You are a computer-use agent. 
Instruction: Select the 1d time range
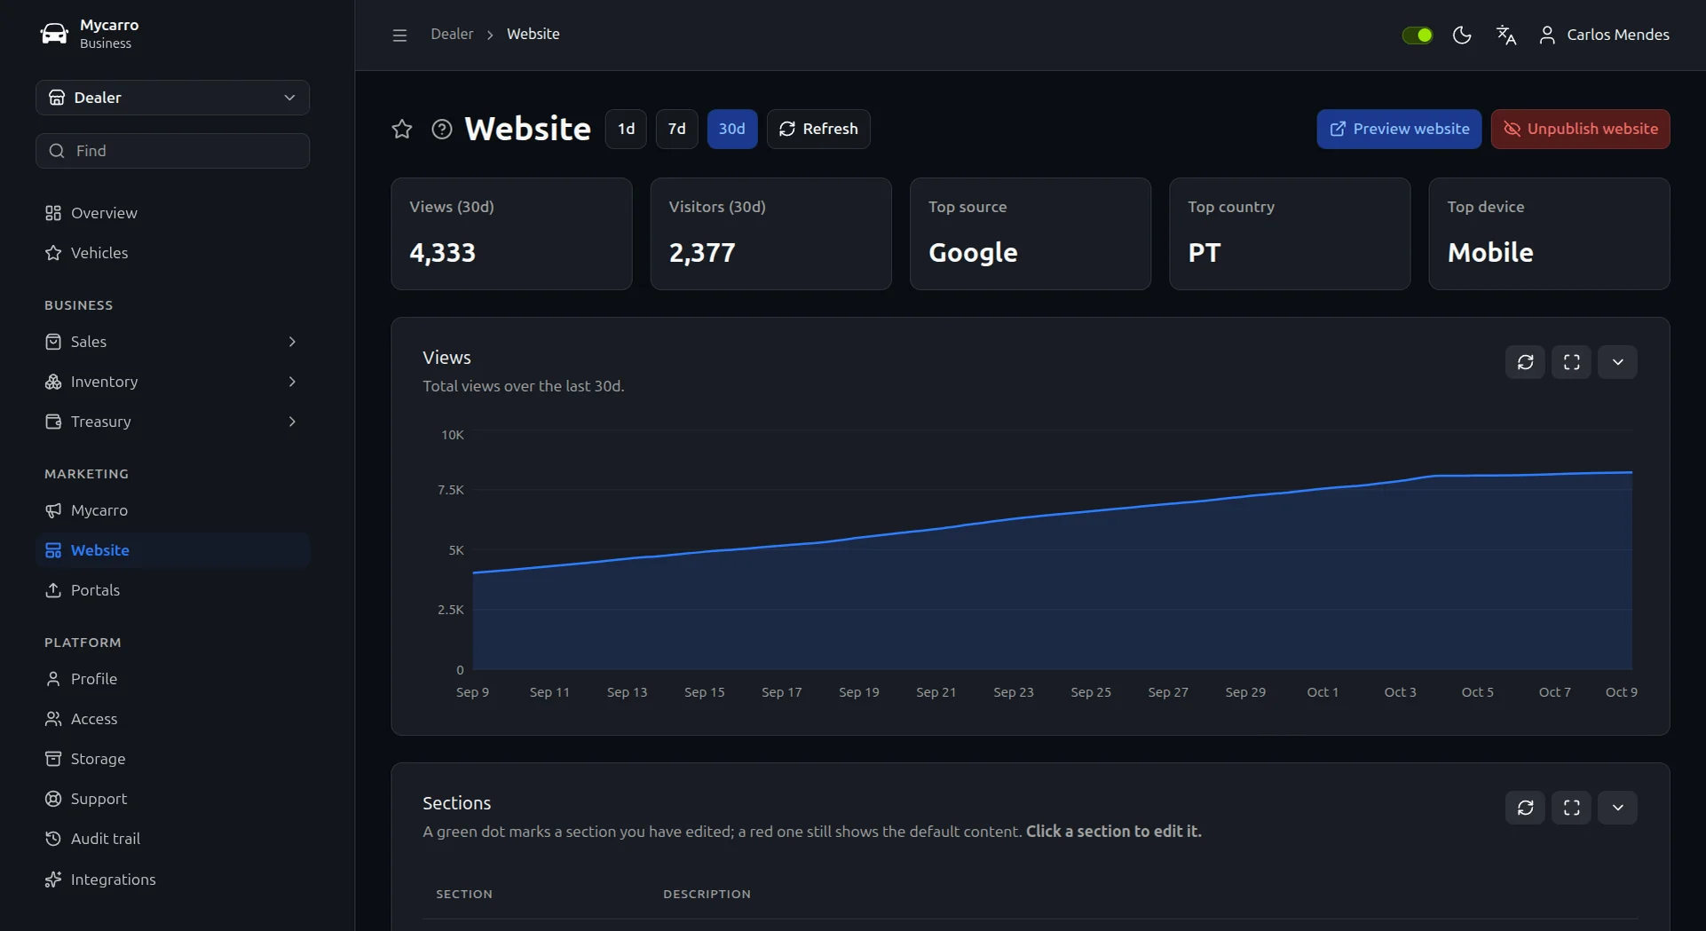[x=626, y=130]
